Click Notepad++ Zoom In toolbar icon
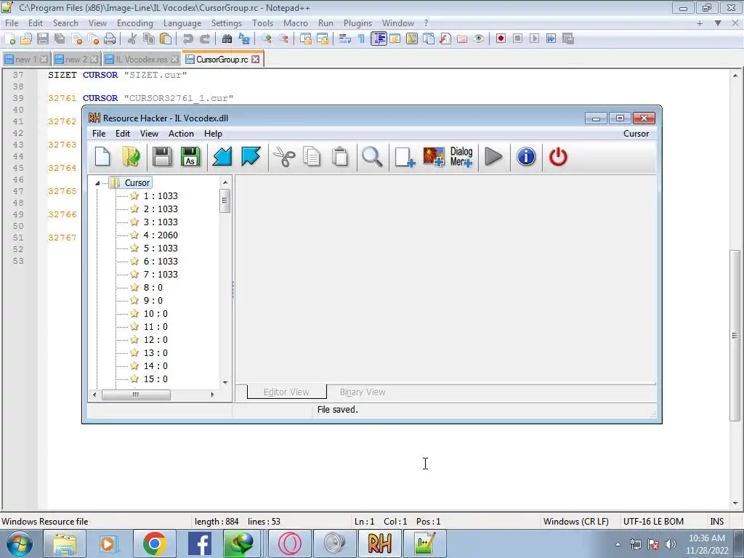This screenshot has height=558, width=744. pos(267,39)
